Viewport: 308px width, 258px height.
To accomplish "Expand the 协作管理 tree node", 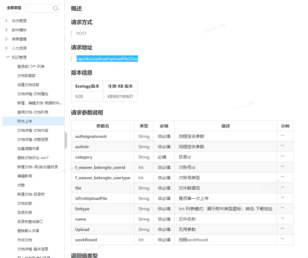I will pyautogui.click(x=7, y=21).
